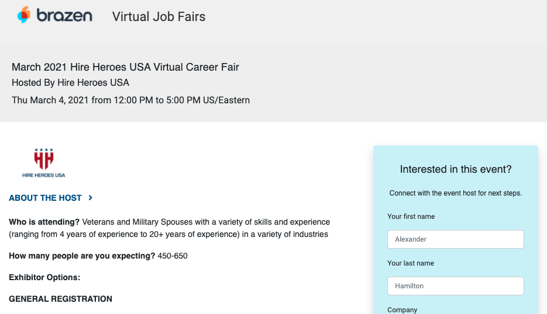Focus the last name field showing Hamilton
Screen dimensions: 547x314
tap(456, 286)
